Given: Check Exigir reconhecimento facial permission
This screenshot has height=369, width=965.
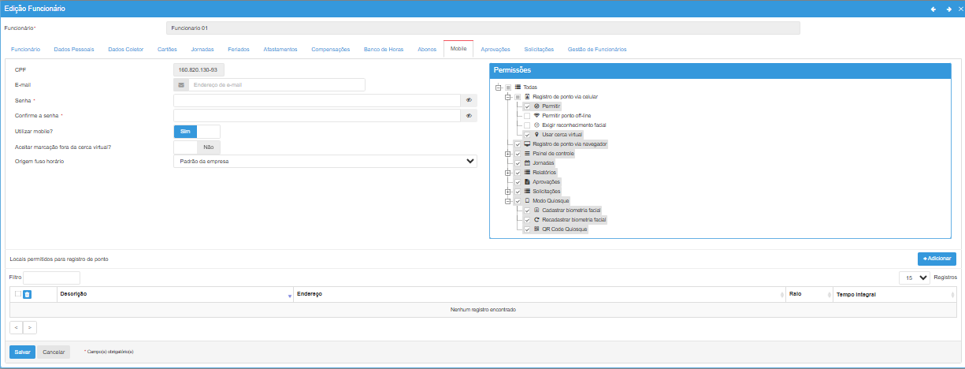Looking at the screenshot, I should click(x=527, y=125).
